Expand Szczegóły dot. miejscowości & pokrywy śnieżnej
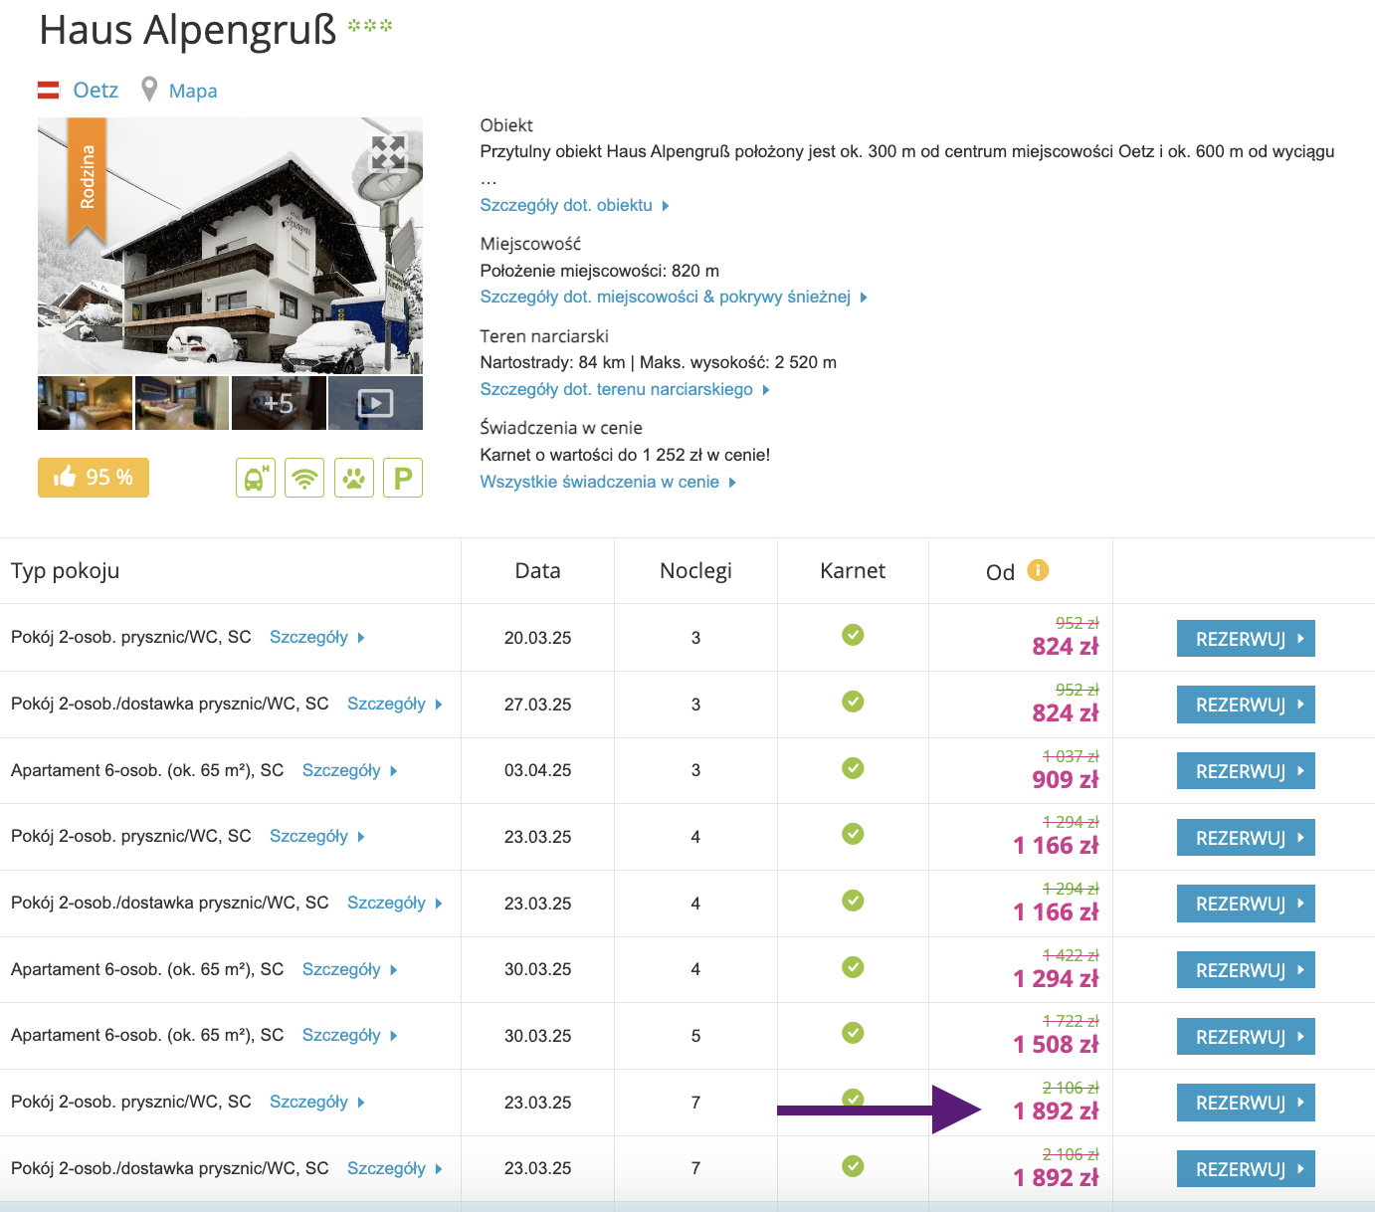This screenshot has width=1375, height=1212. tap(674, 297)
